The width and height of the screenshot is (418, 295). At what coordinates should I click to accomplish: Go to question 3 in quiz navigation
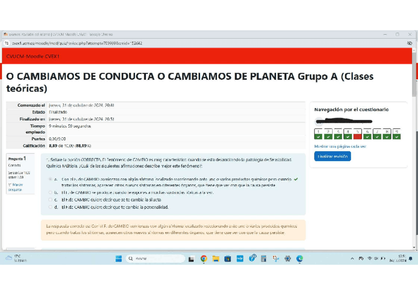pyautogui.click(x=338, y=134)
